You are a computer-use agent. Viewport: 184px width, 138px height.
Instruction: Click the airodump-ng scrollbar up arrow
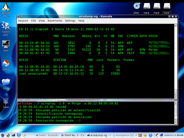tap(176, 25)
